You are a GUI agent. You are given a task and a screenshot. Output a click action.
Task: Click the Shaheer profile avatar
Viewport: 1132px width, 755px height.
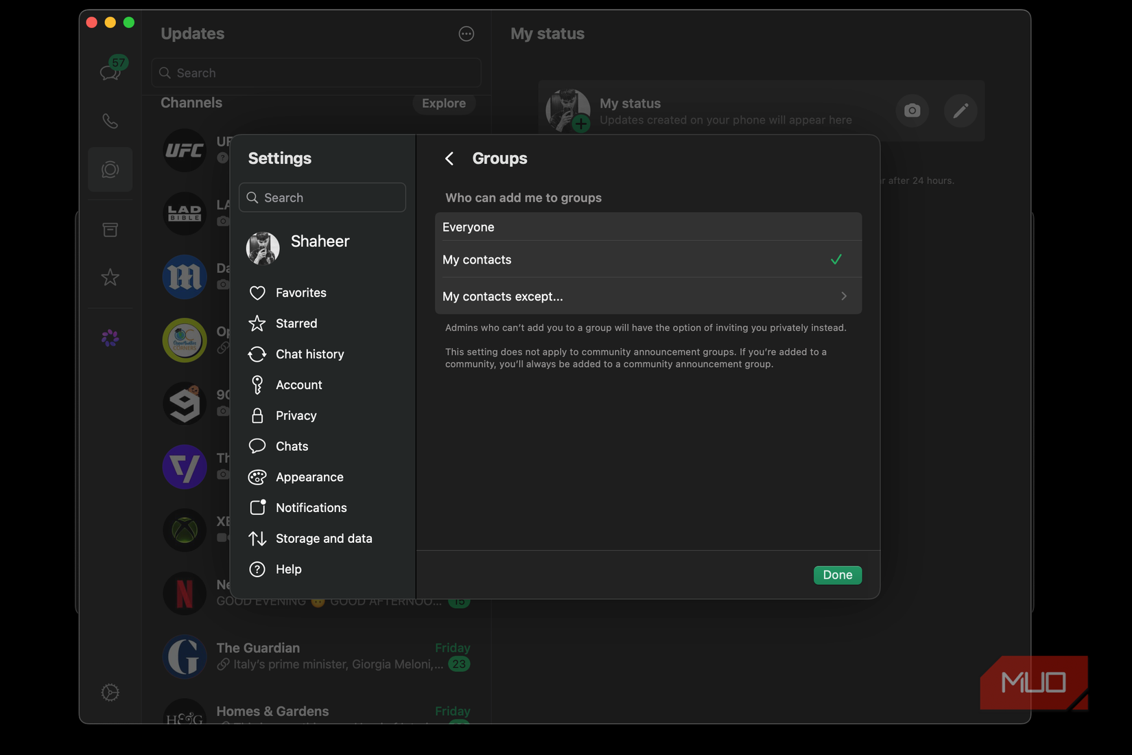263,248
